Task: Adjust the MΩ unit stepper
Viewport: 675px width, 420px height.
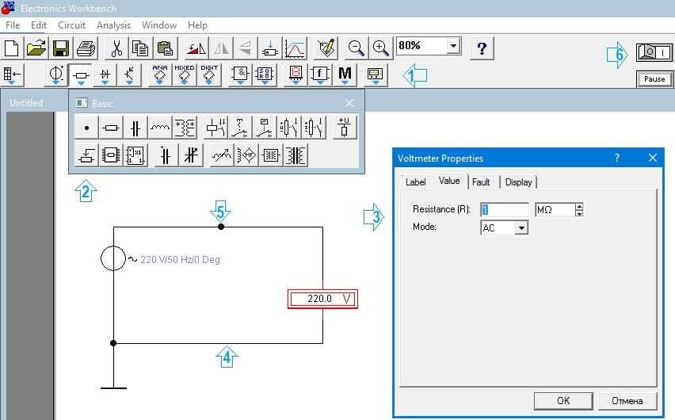Action: [579, 210]
